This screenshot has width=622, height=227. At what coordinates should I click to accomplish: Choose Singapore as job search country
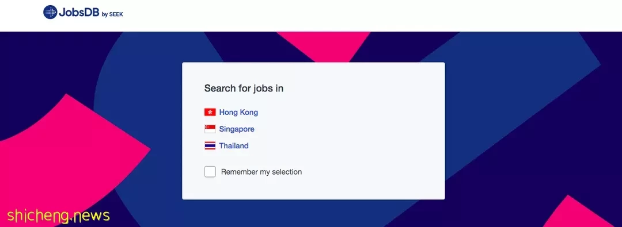click(237, 129)
